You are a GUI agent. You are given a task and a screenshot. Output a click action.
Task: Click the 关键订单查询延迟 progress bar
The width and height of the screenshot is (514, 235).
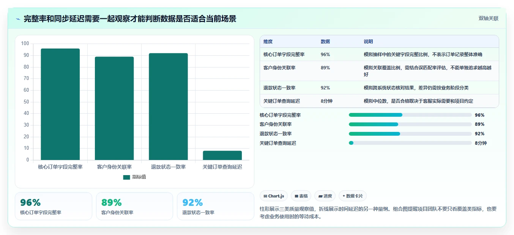[x=410, y=143]
